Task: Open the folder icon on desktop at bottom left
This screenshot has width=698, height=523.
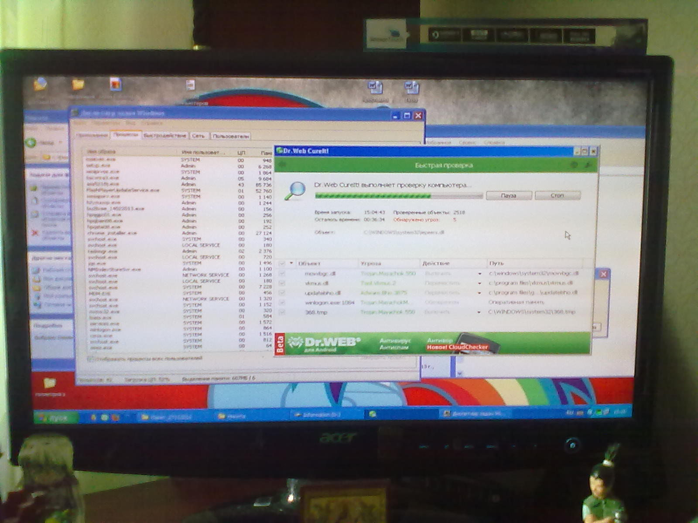Action: (x=50, y=384)
